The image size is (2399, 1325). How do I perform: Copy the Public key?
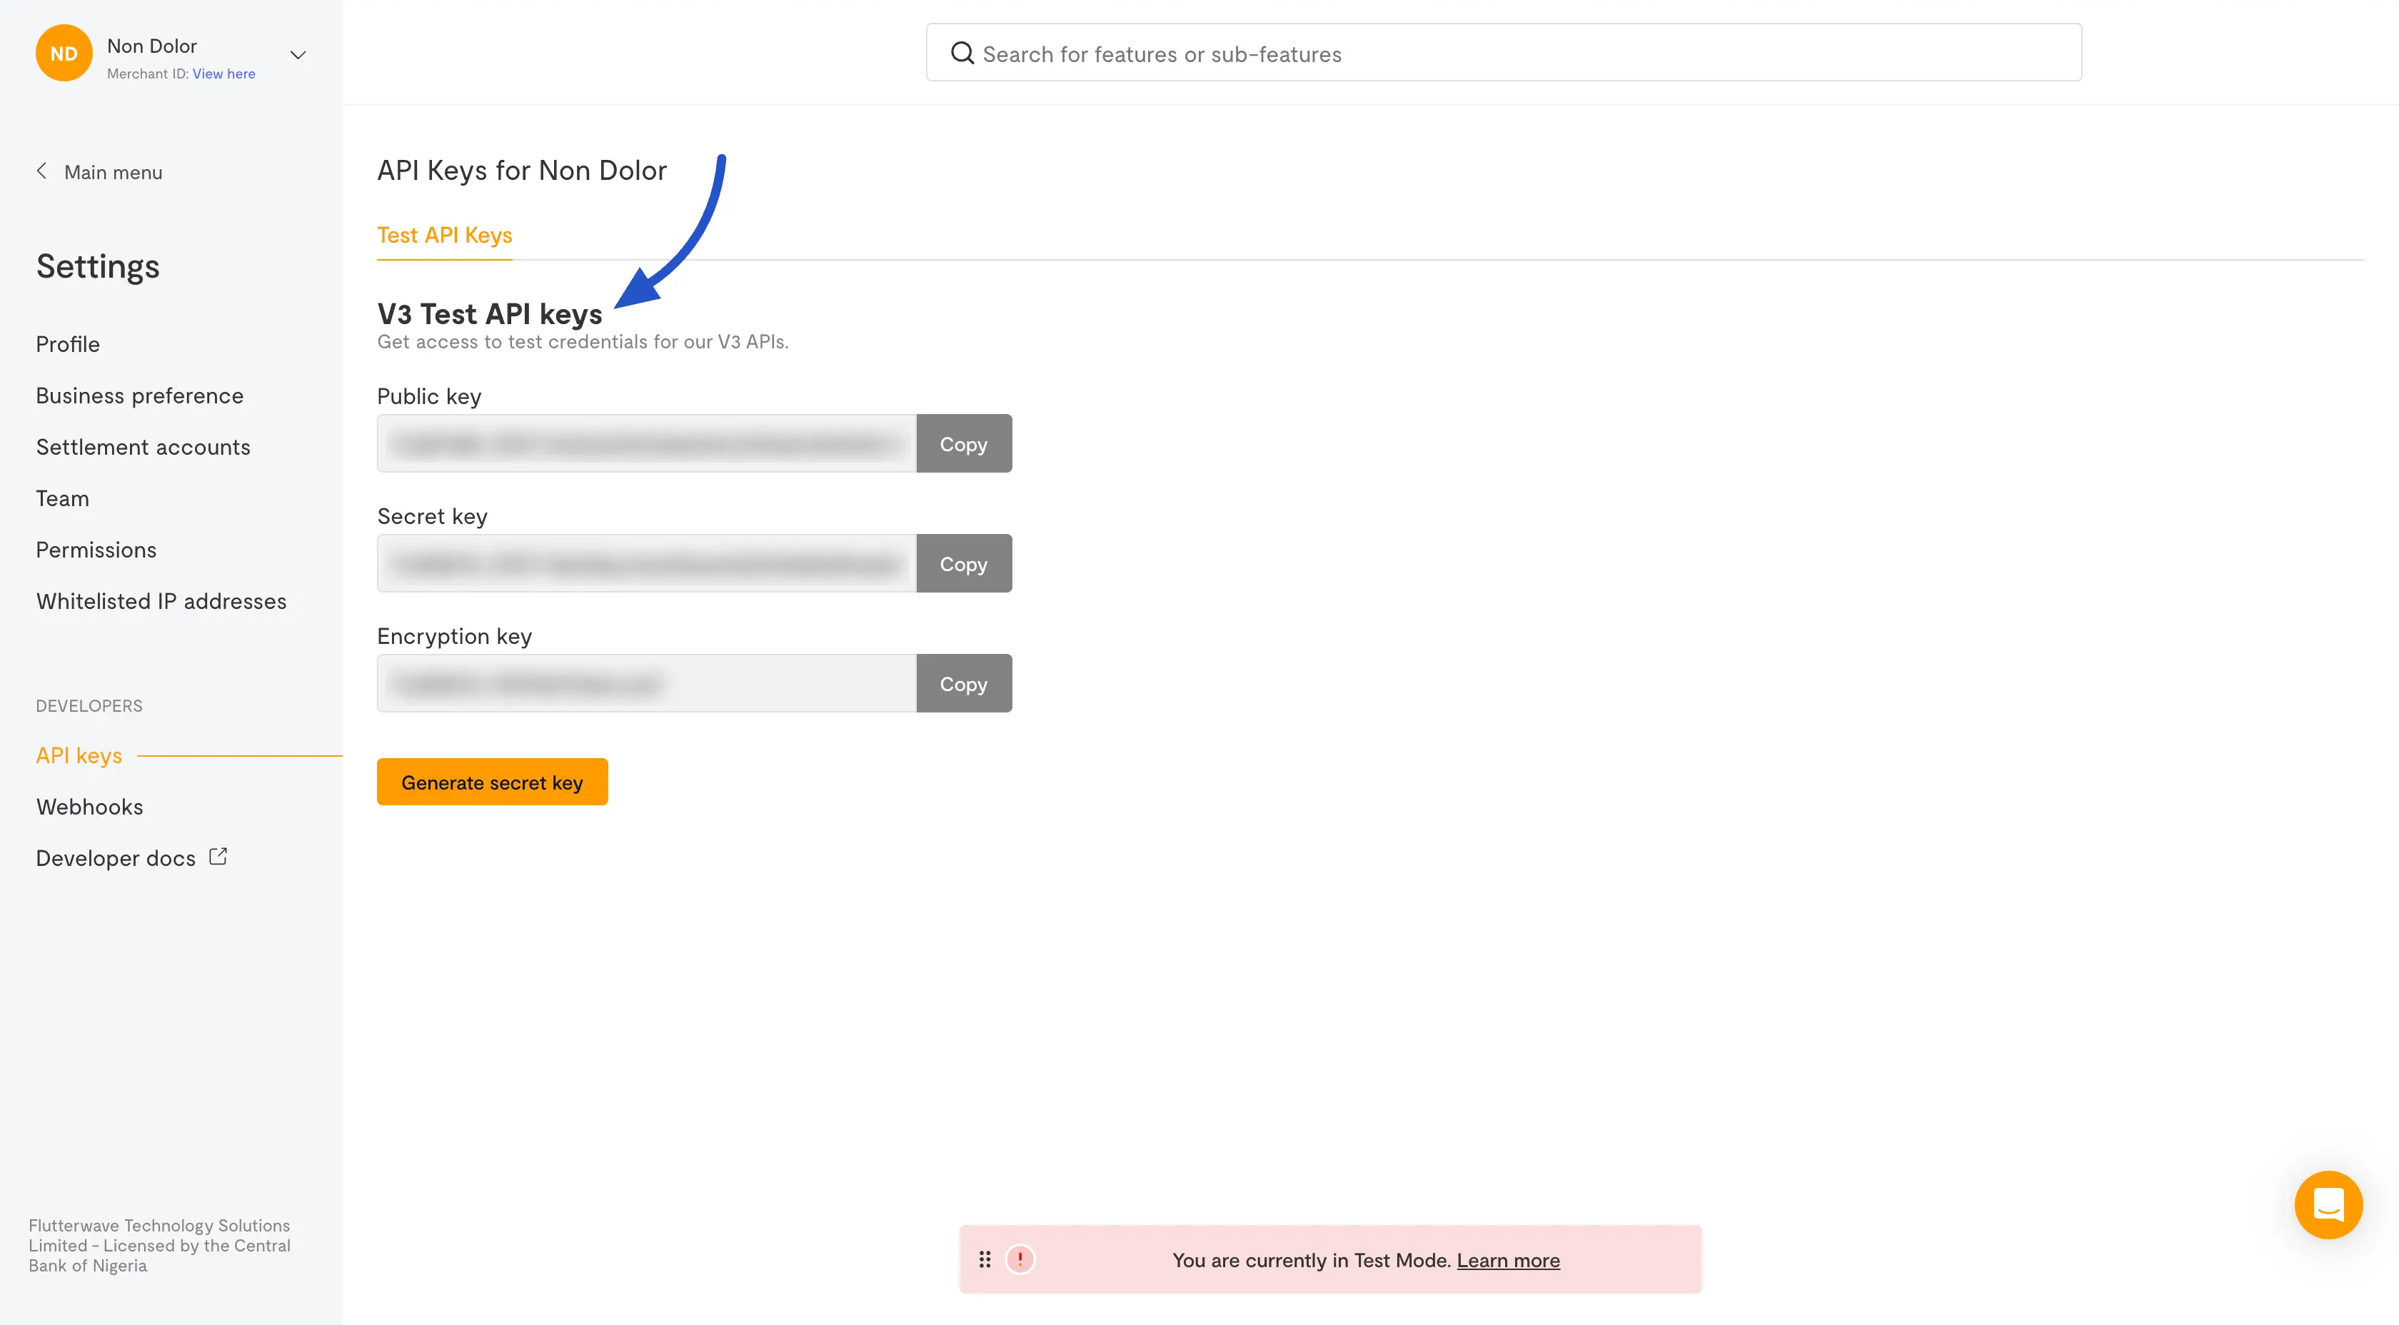pyautogui.click(x=963, y=444)
